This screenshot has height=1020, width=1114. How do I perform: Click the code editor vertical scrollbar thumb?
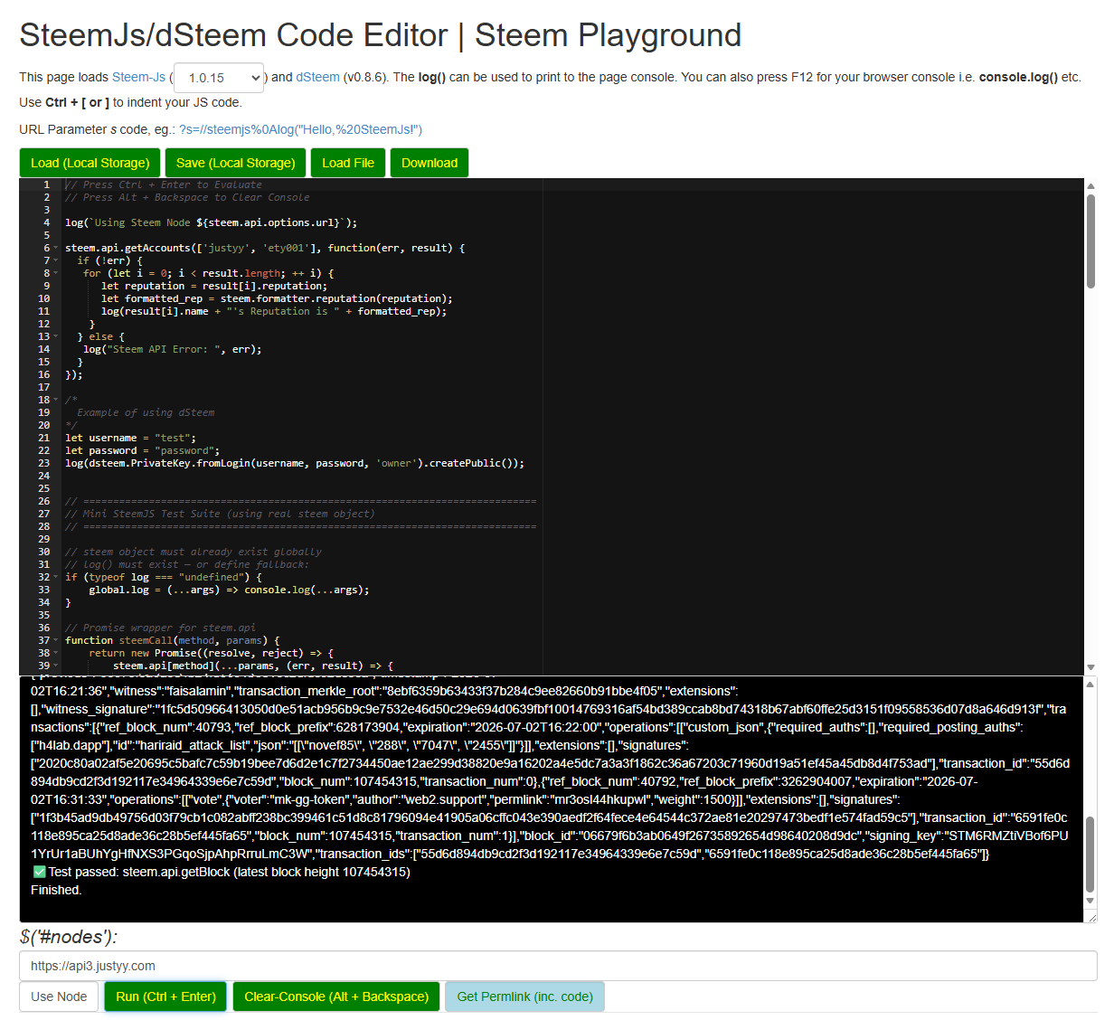[x=1090, y=241]
